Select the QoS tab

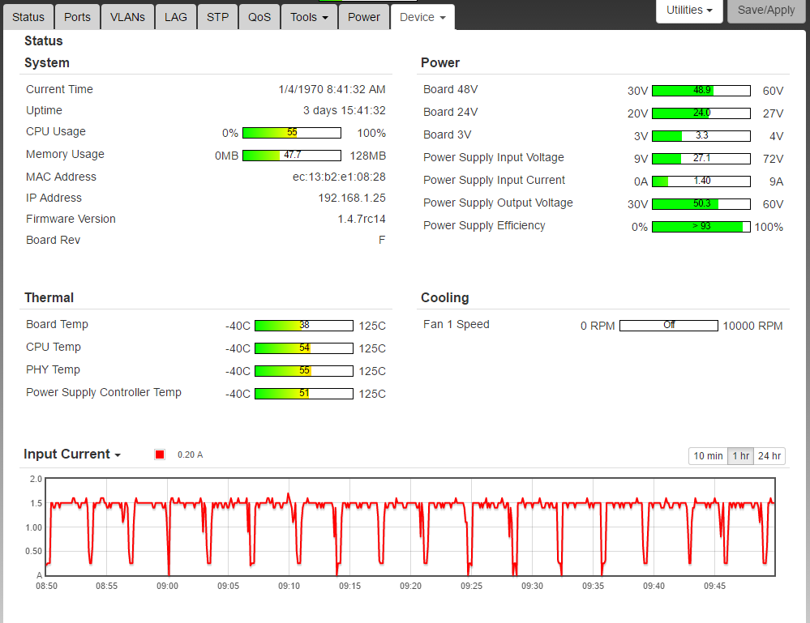pos(259,17)
